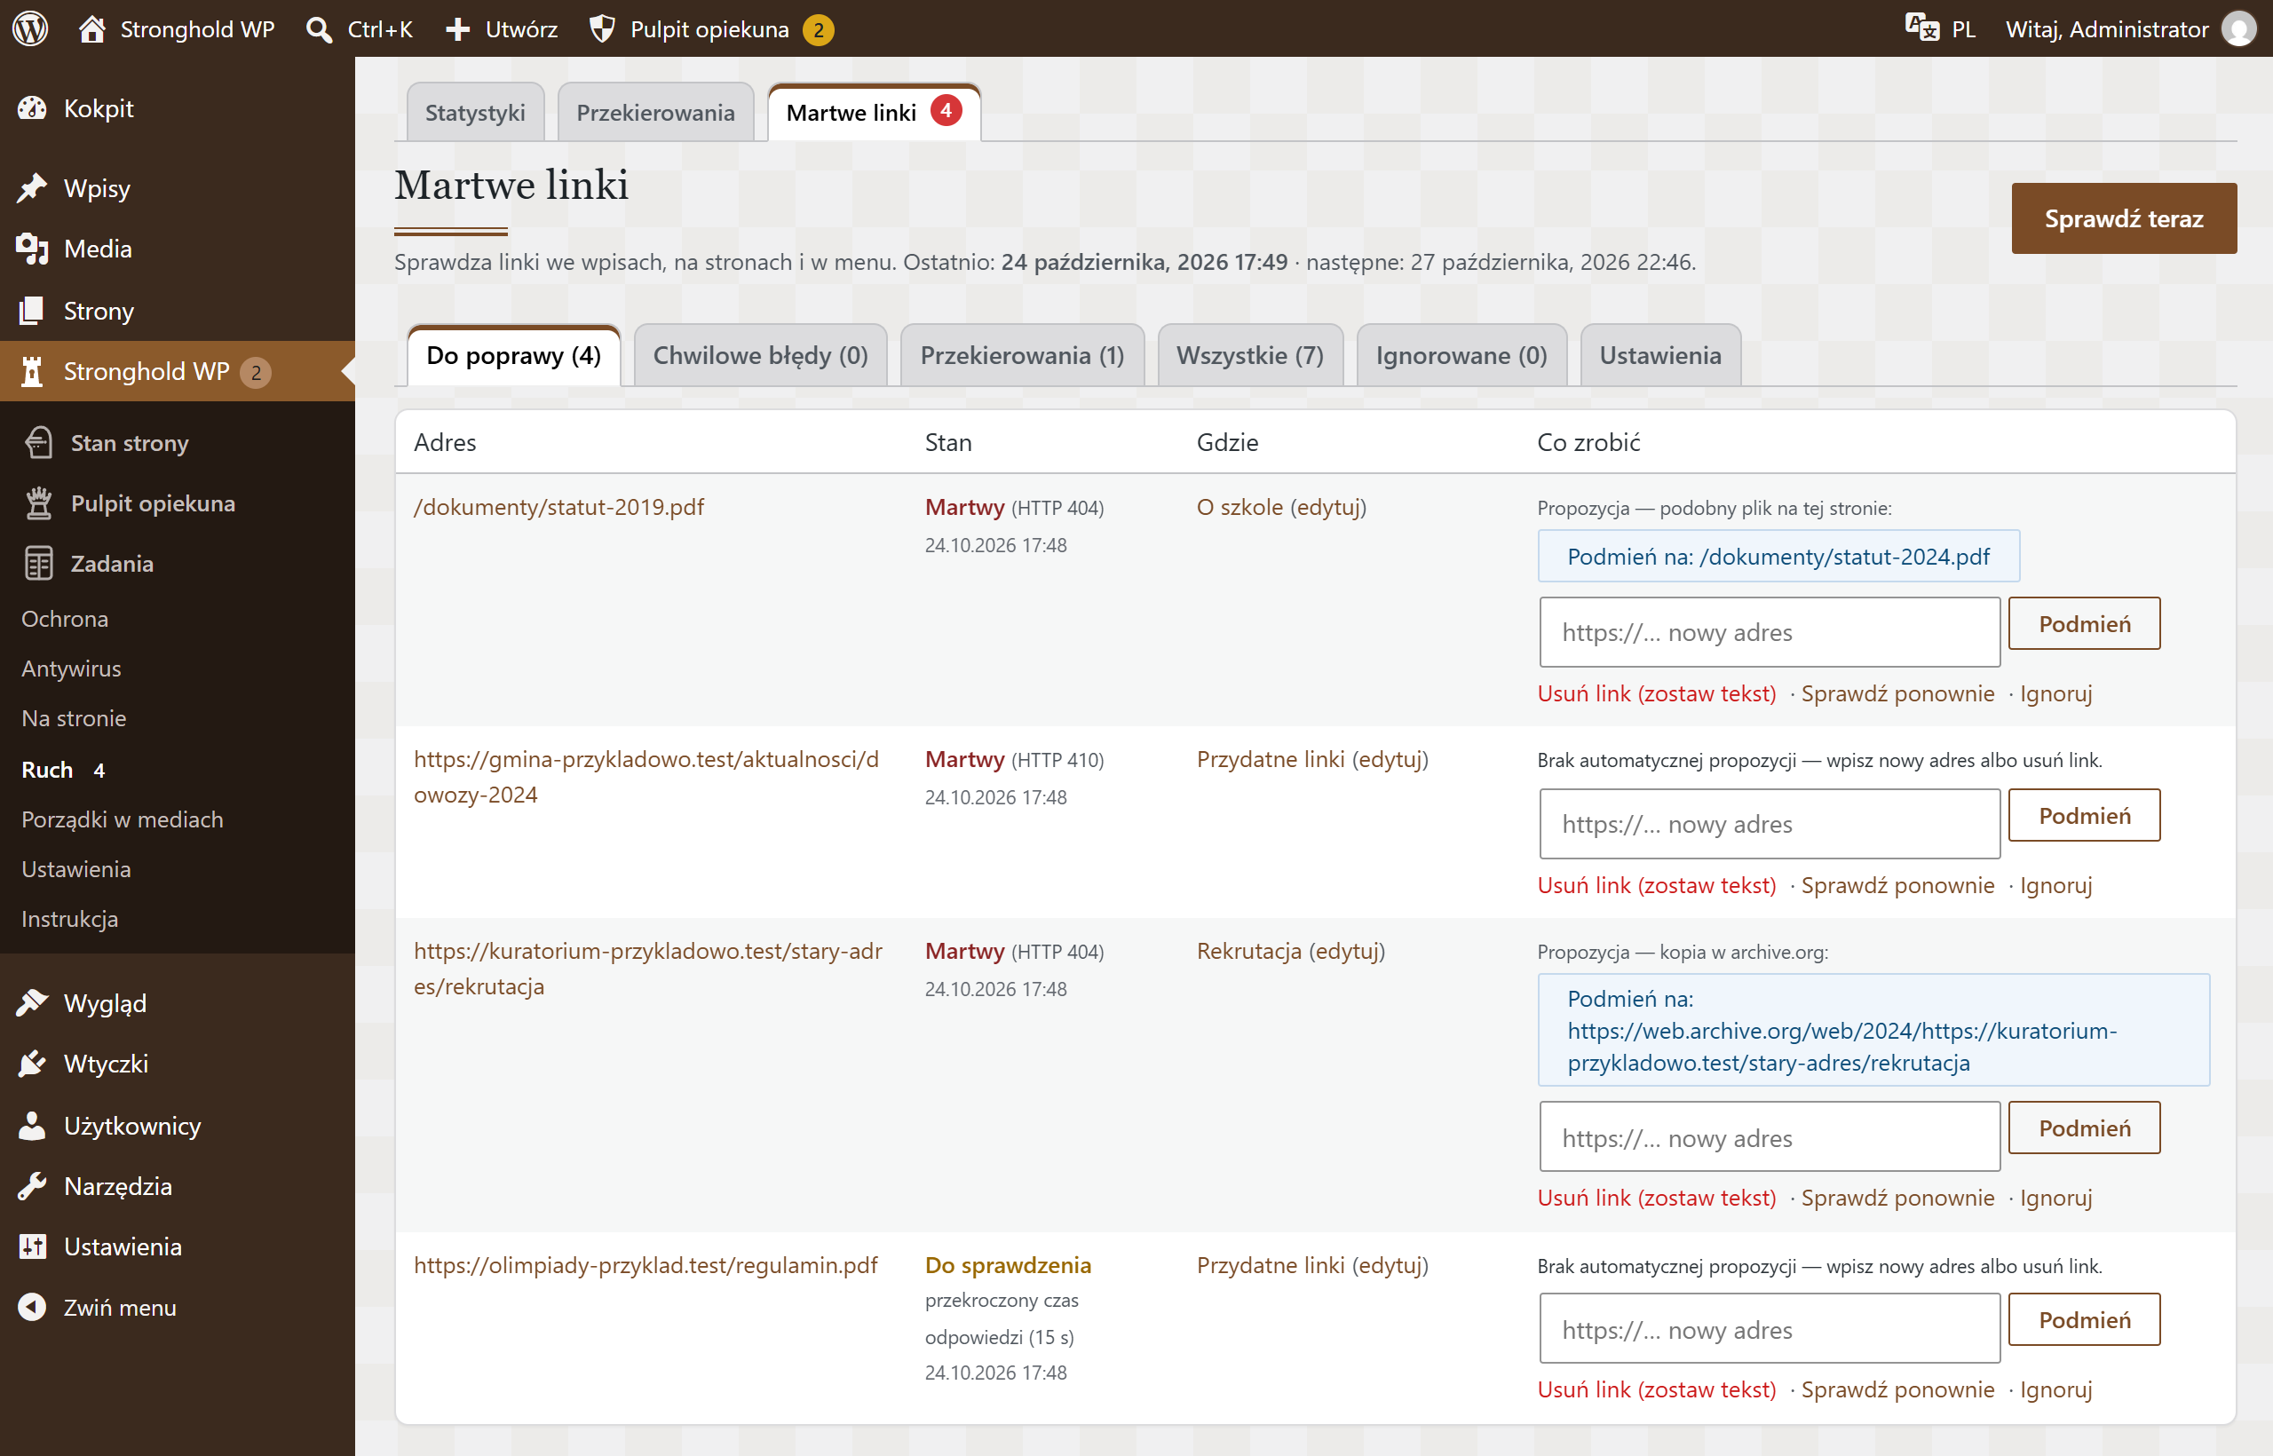This screenshot has height=1456, width=2273.
Task: Click the Pulpit opiekuna shield icon
Action: tap(601, 29)
